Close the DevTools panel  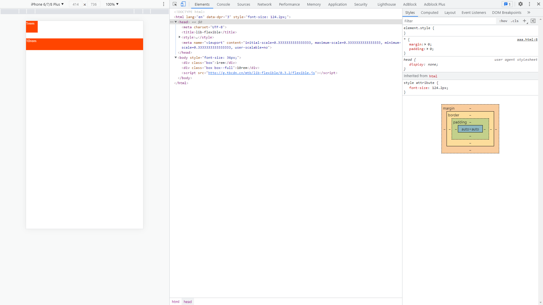(538, 4)
